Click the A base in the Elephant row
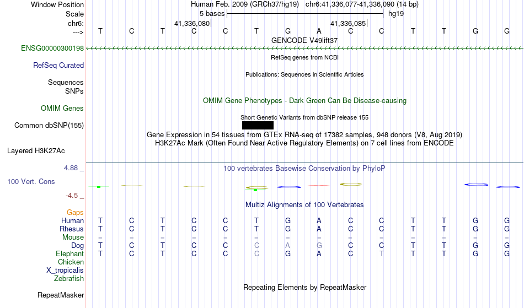Viewport: 524px width, 308px height. click(319, 254)
